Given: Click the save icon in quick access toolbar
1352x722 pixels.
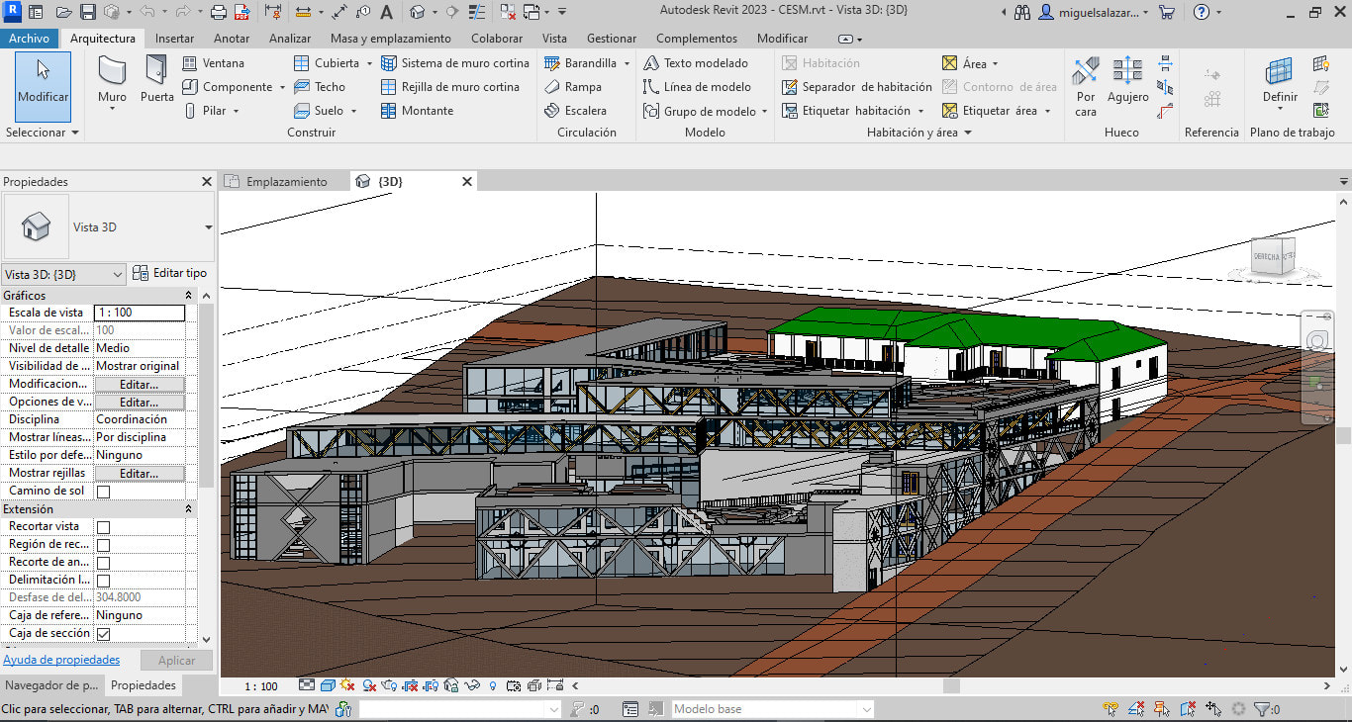Looking at the screenshot, I should (x=87, y=13).
